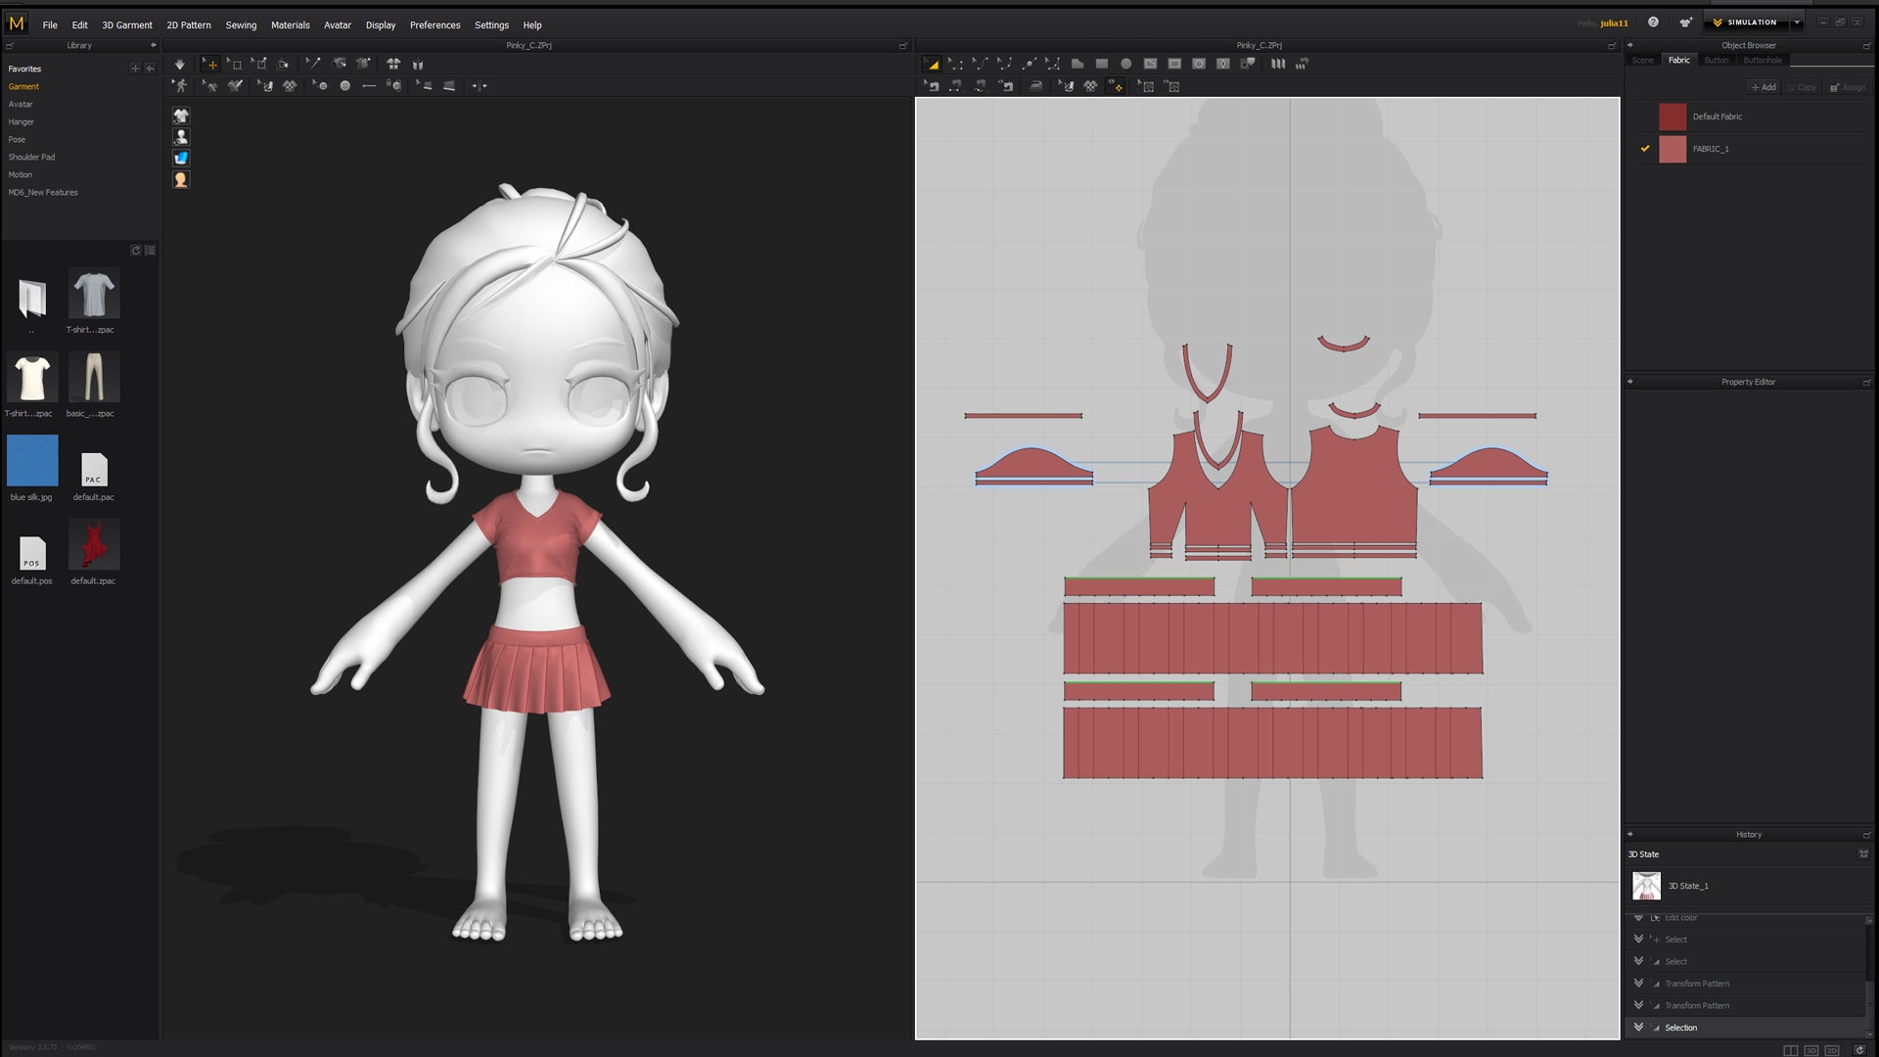Open the MD6_New Features library category

point(43,192)
